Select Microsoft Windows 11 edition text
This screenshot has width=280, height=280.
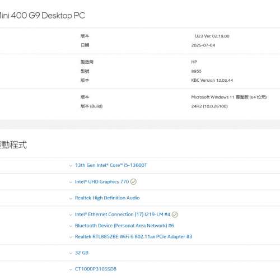229,97
